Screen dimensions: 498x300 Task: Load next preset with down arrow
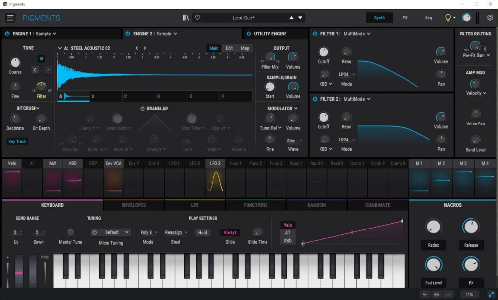pos(300,18)
